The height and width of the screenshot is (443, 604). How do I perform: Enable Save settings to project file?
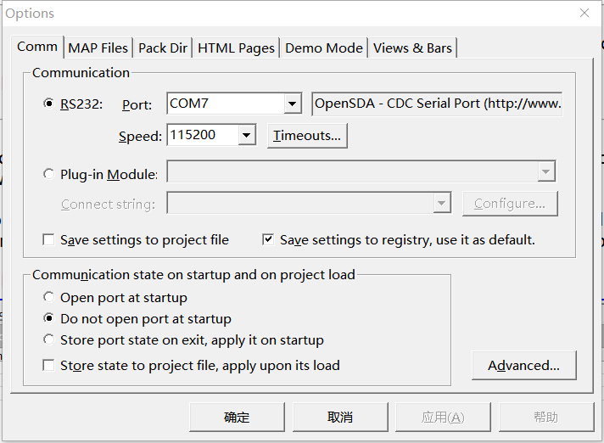[49, 240]
